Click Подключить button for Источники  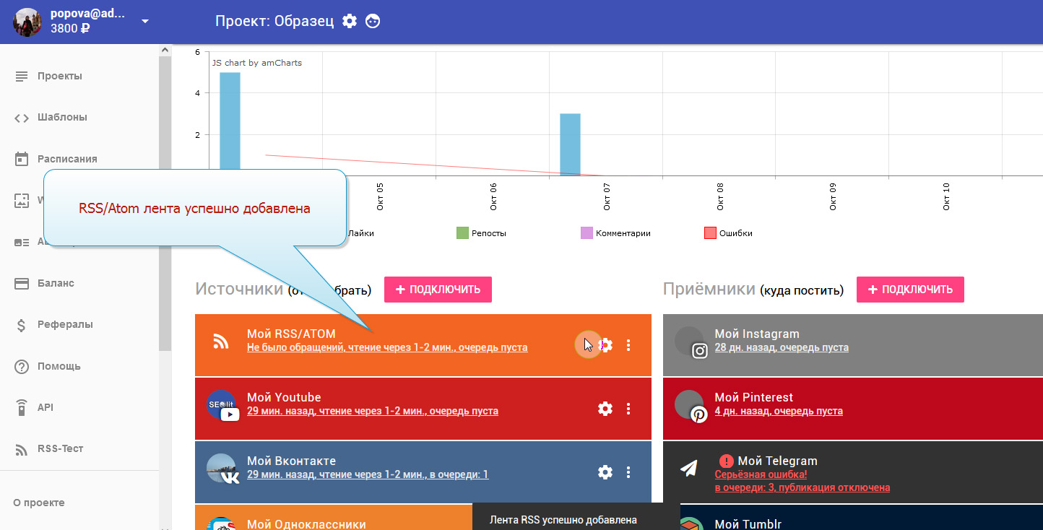438,290
